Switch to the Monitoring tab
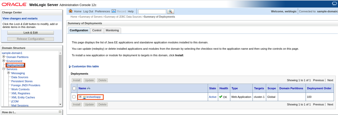 [x=112, y=30]
